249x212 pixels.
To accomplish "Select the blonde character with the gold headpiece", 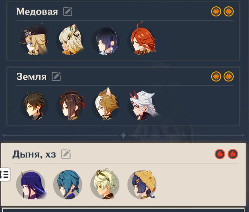I will tap(70, 40).
